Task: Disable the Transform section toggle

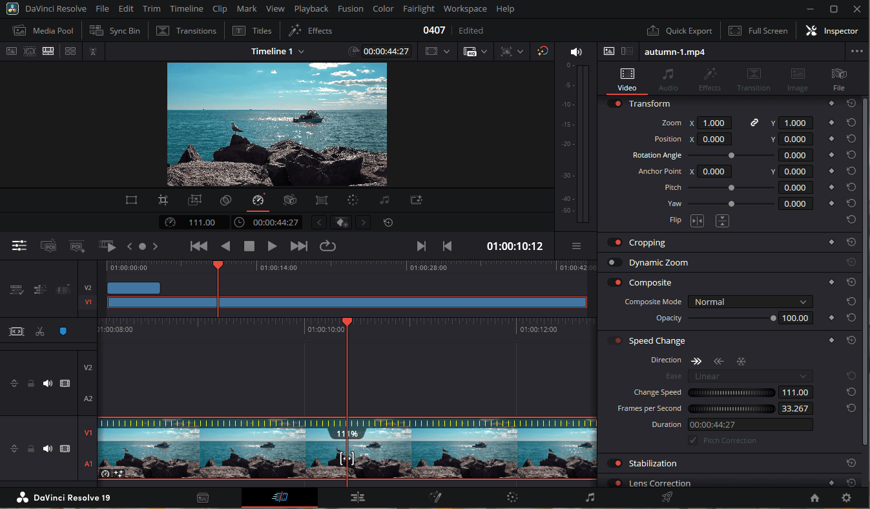Action: [615, 104]
